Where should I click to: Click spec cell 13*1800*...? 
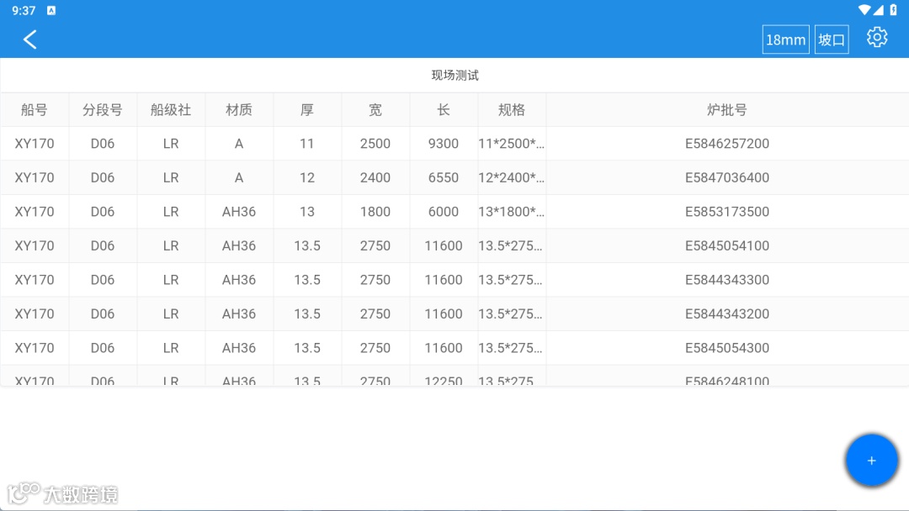coord(512,212)
